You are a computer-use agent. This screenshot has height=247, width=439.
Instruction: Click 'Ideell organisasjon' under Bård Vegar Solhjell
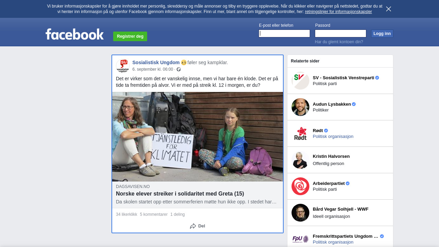(331, 216)
